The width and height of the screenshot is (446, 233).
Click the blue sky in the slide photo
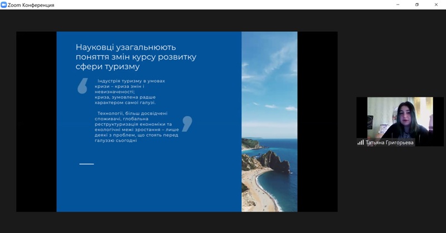pyautogui.click(x=269, y=67)
